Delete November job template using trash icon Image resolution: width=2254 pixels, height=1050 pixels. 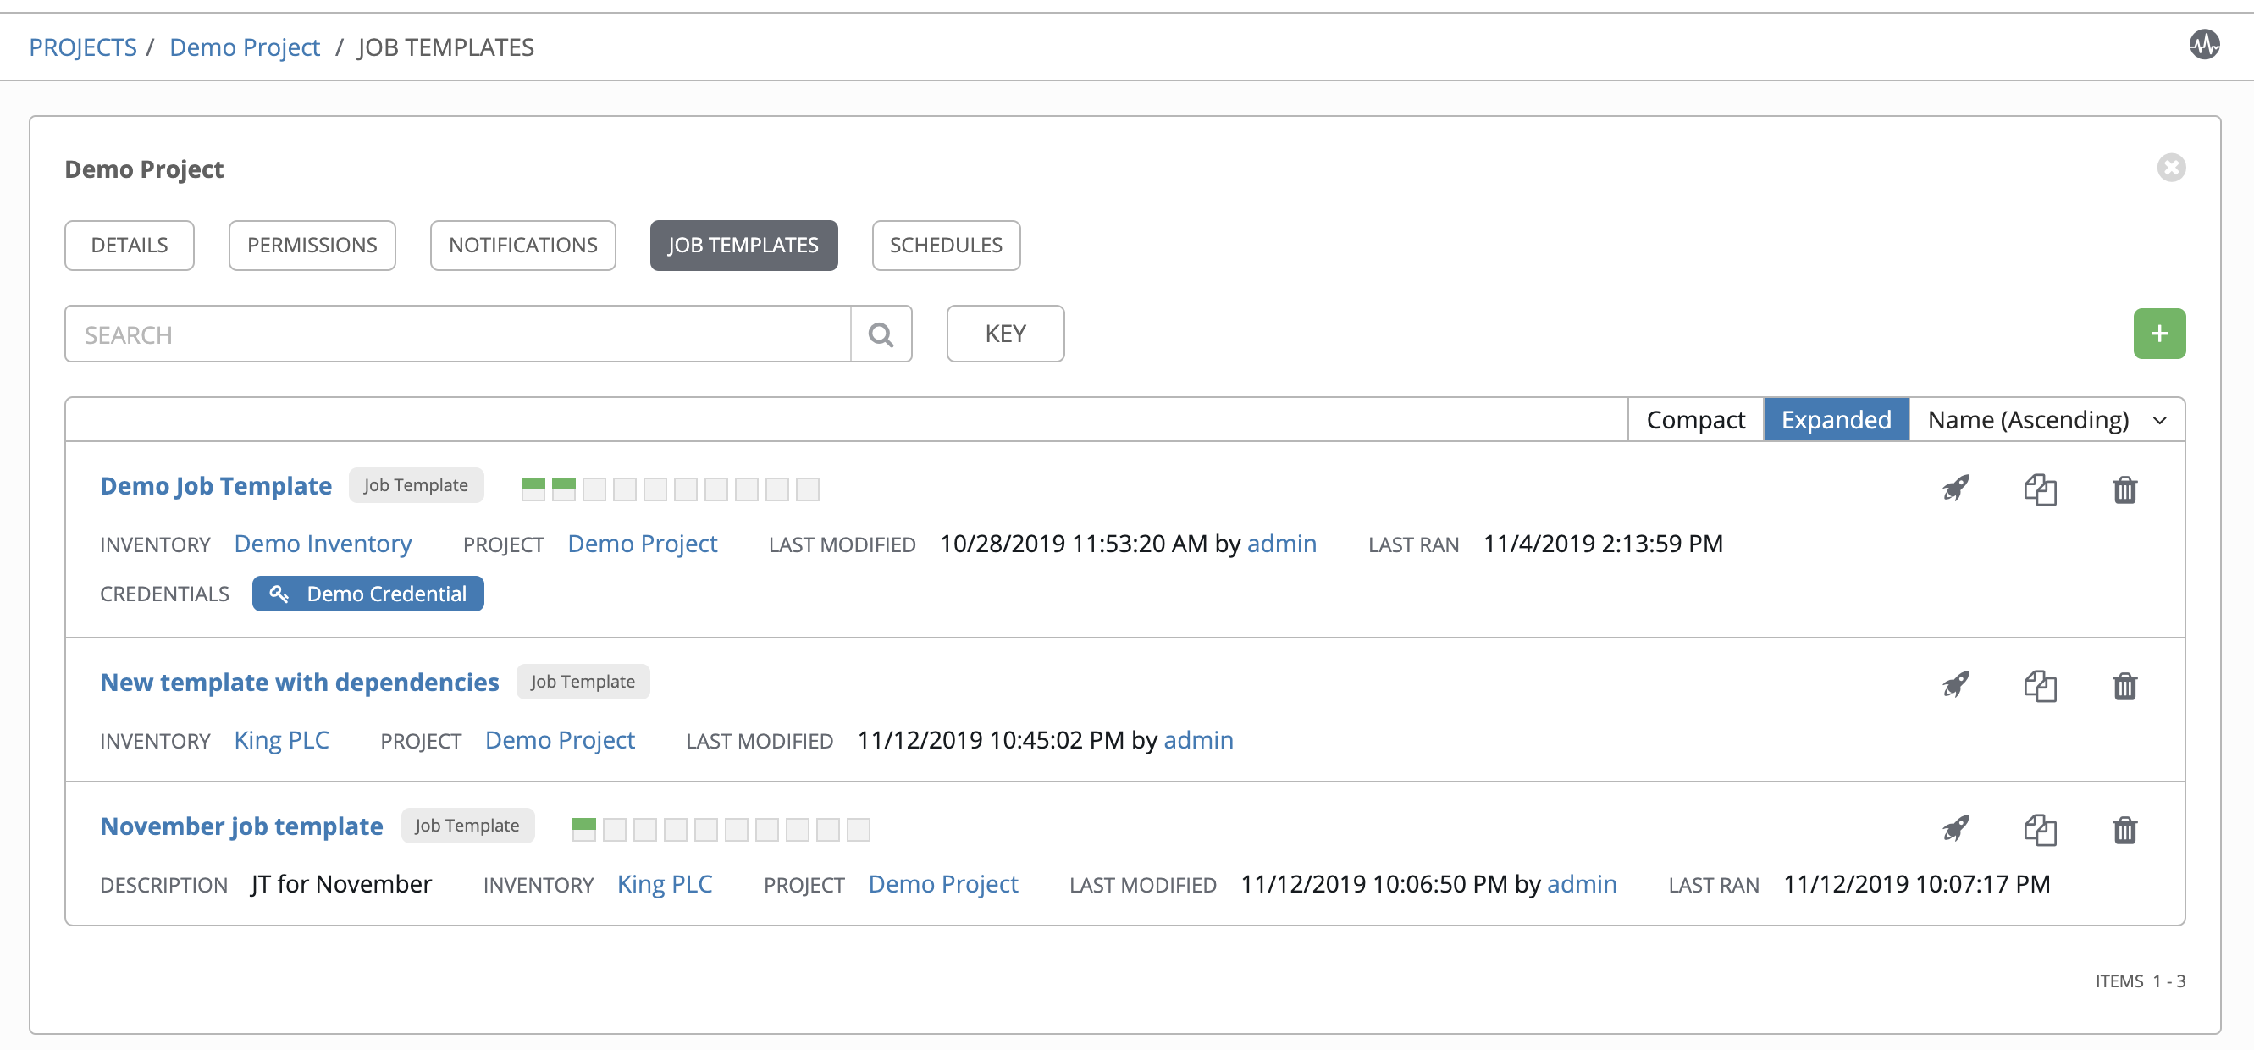click(2124, 828)
